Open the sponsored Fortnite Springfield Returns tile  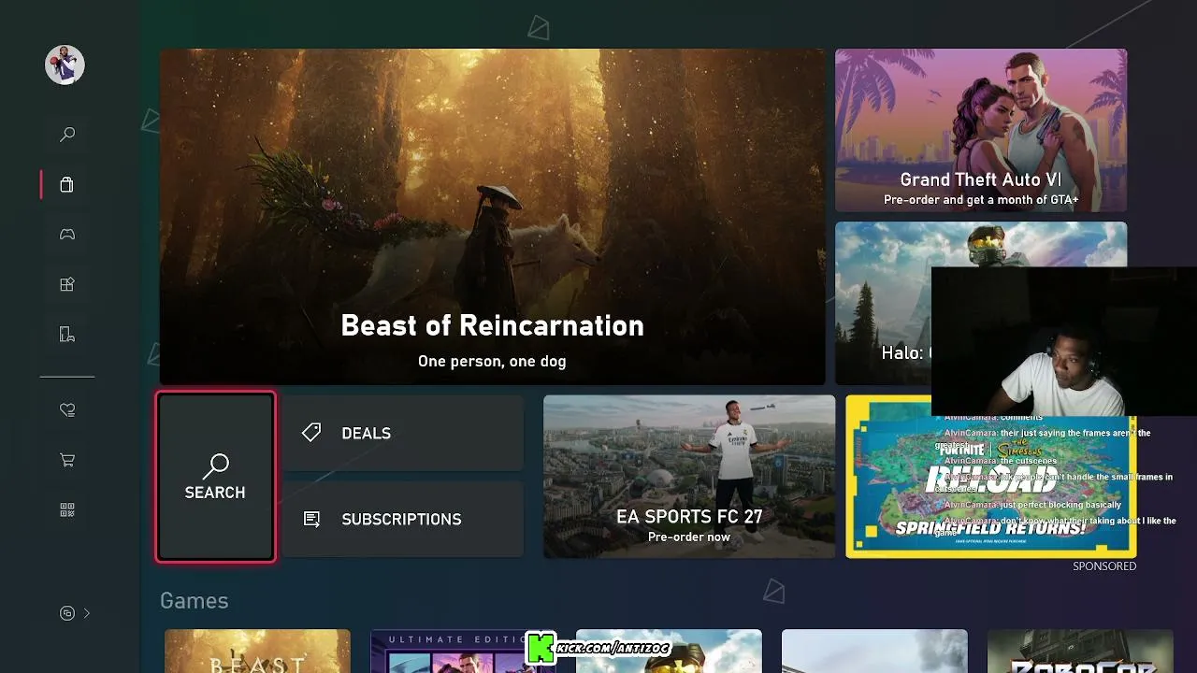pyautogui.click(x=991, y=477)
